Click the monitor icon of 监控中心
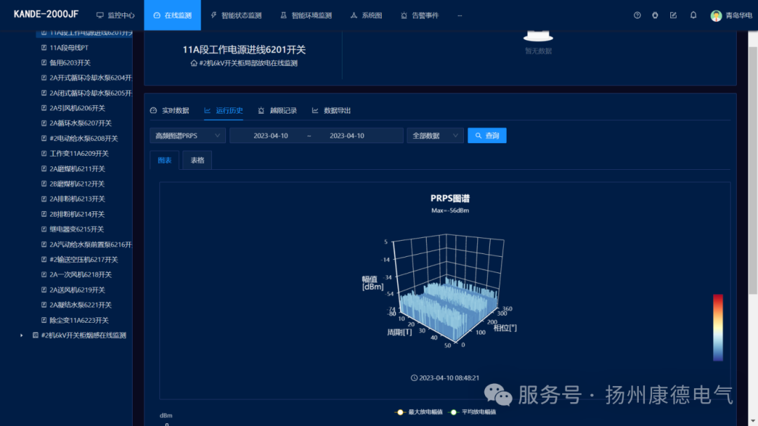This screenshot has height=426, width=758. 100,15
